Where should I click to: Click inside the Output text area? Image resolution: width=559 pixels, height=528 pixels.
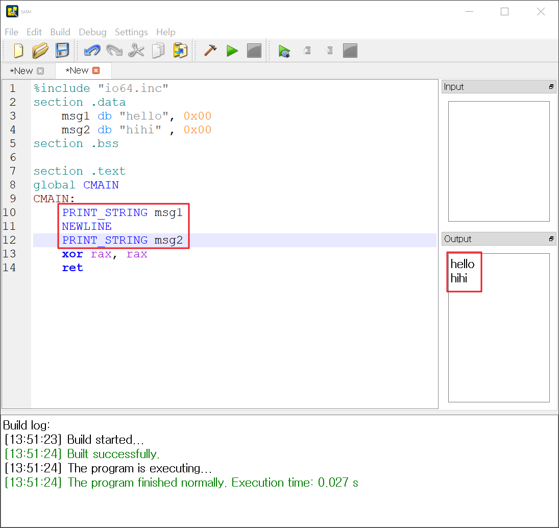[499, 328]
